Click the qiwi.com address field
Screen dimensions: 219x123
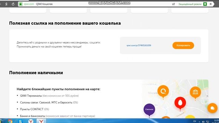coord(95,4)
